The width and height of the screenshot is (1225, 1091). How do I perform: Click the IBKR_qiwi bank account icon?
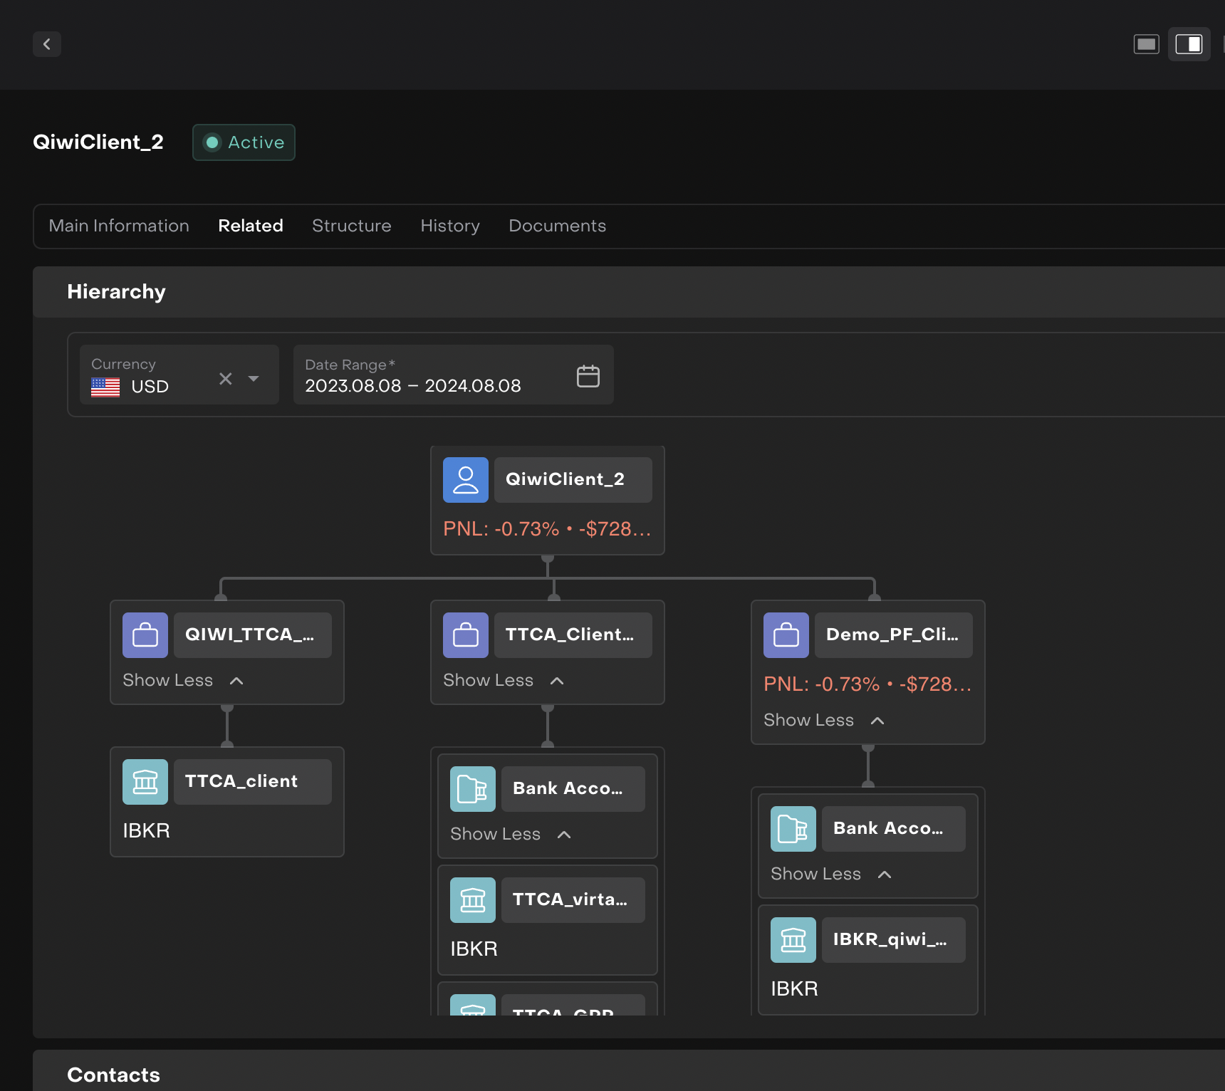pos(793,940)
